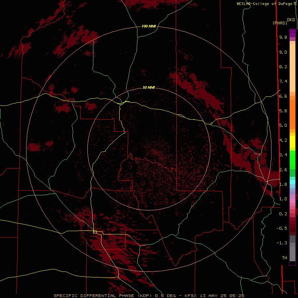
Task: Click the 4.2 legend value
Action: (x=283, y=140)
